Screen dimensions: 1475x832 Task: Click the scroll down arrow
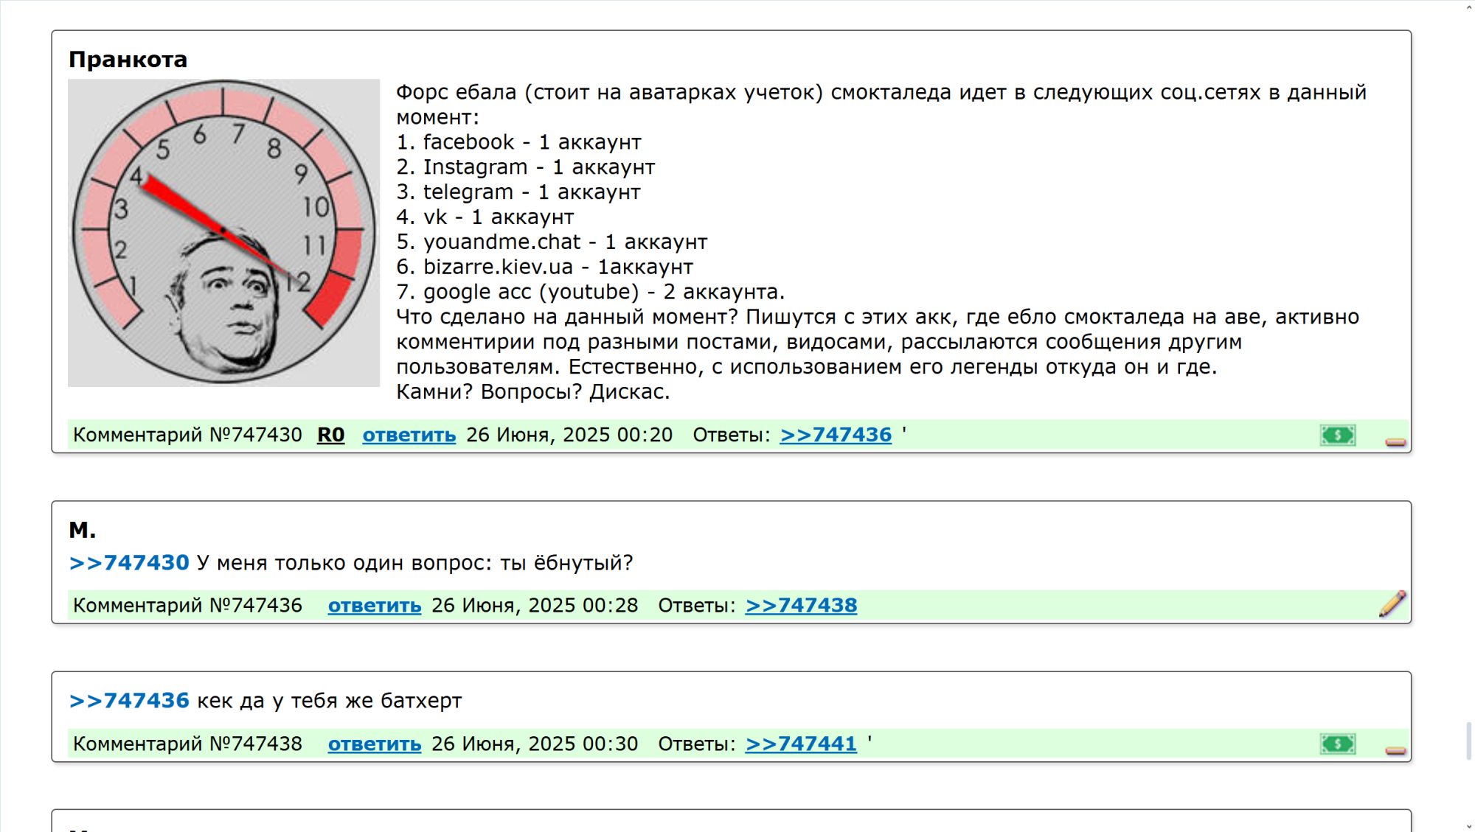point(1468,826)
